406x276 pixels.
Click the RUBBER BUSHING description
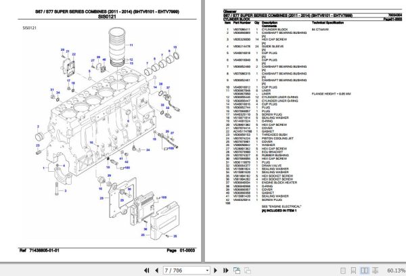(x=275, y=156)
